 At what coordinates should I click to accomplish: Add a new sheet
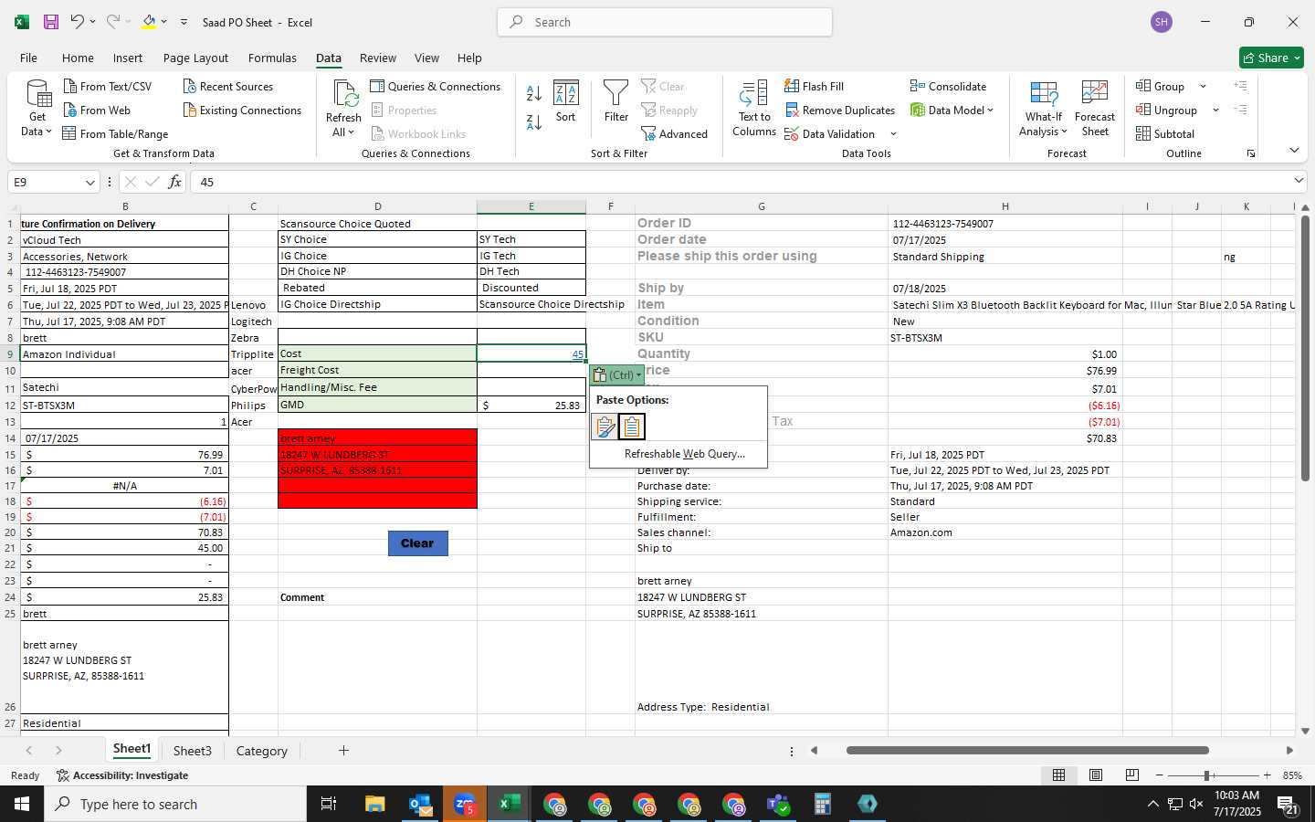click(x=343, y=751)
